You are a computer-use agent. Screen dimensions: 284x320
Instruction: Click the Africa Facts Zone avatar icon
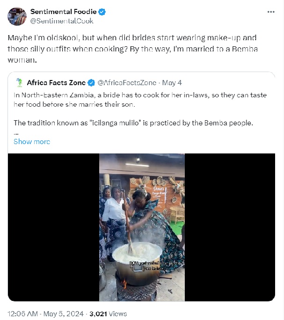click(19, 83)
